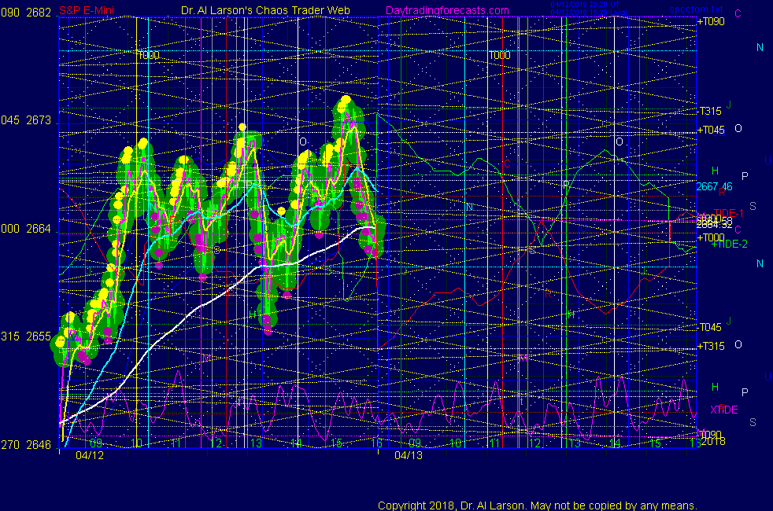Click the magenta C letter beside spcctom.txt
Viewport: 773px width, 511px height.
[x=738, y=14]
